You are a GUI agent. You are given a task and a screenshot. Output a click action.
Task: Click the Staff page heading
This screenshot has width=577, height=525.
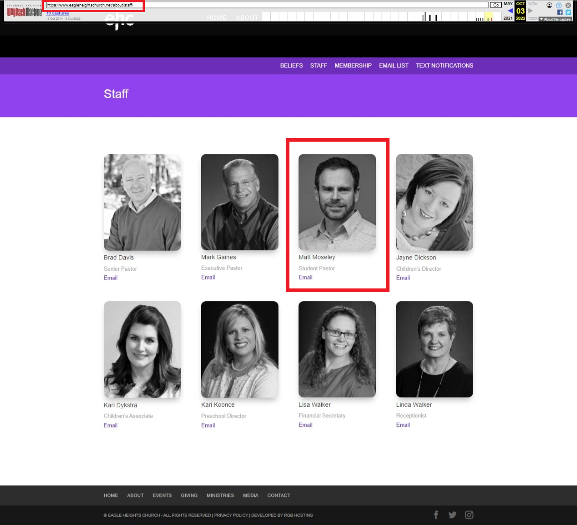pos(116,94)
